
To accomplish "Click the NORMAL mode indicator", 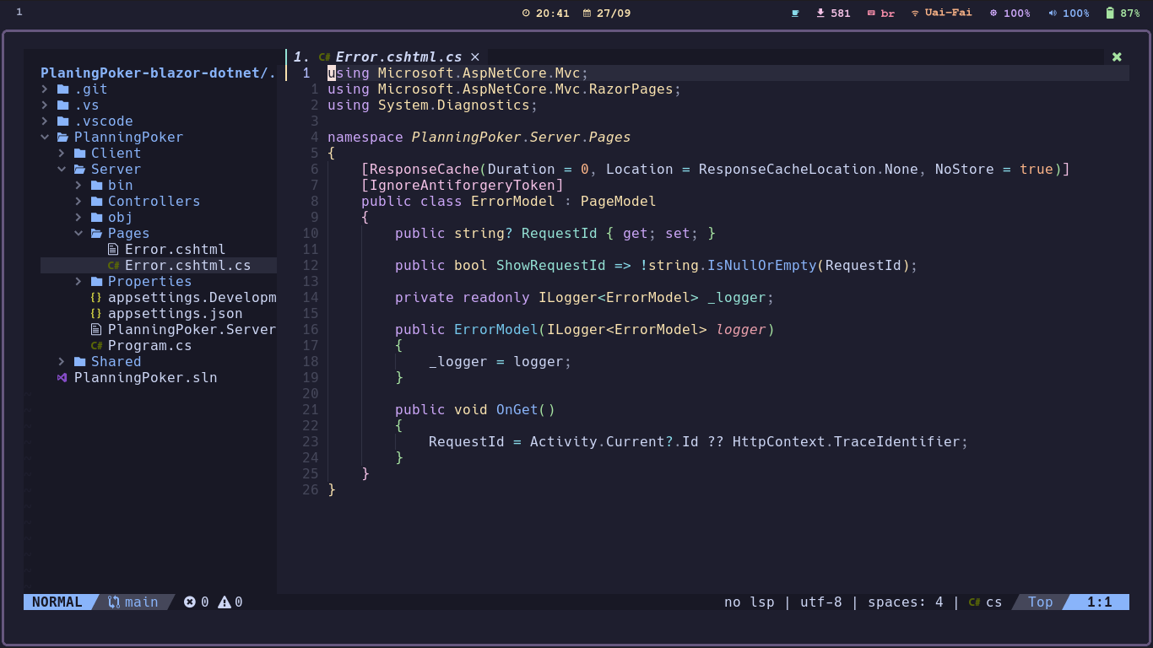I will 57,602.
